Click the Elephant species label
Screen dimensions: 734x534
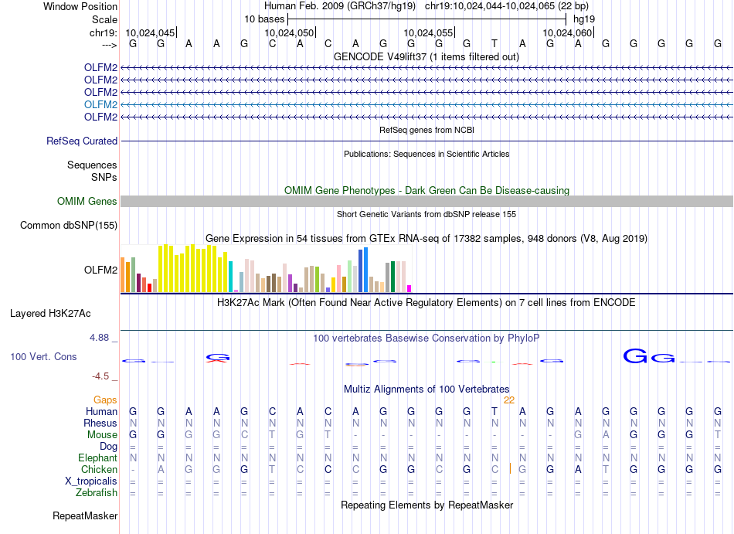pyautogui.click(x=98, y=458)
